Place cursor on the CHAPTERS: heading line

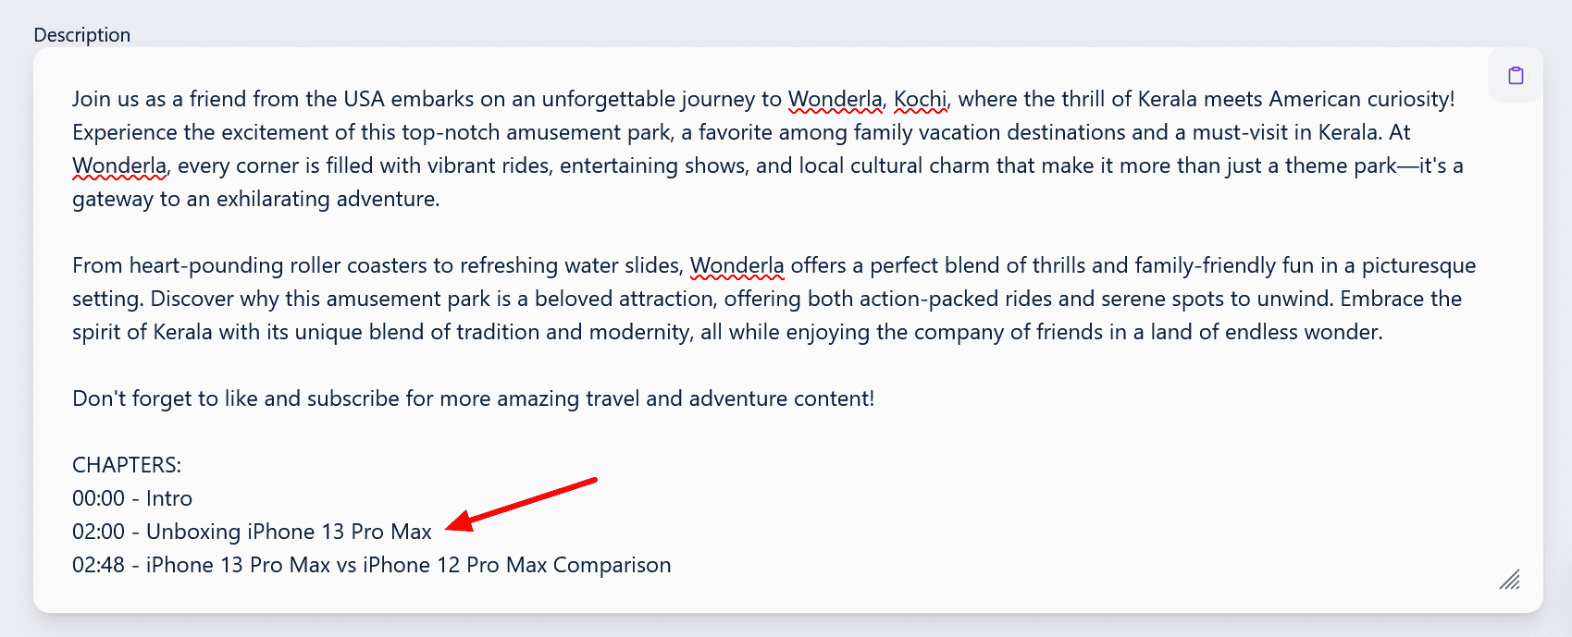pyautogui.click(x=127, y=465)
